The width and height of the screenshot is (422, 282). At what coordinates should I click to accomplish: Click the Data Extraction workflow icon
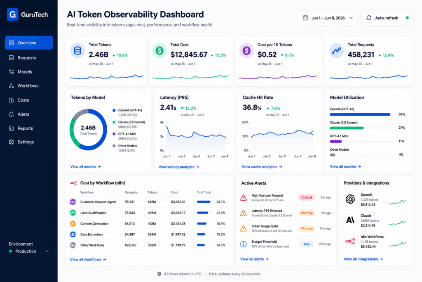point(73,234)
